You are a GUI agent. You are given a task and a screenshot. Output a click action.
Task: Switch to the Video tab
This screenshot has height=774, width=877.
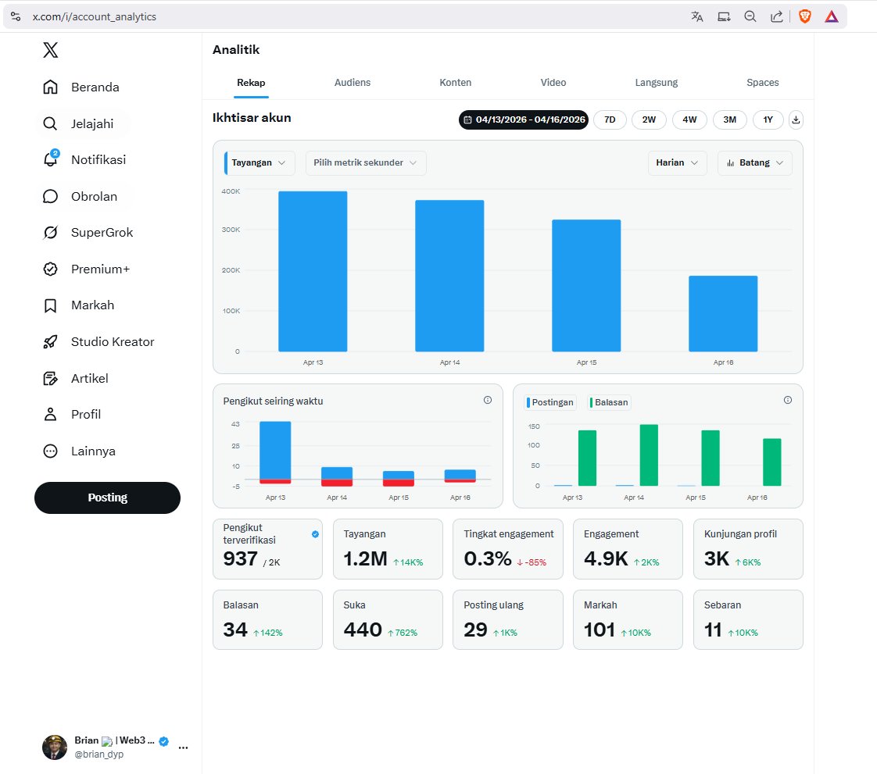(553, 83)
